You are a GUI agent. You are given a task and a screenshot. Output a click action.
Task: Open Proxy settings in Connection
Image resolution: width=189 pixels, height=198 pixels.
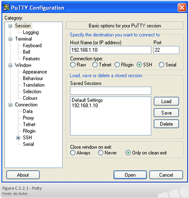[29, 118]
